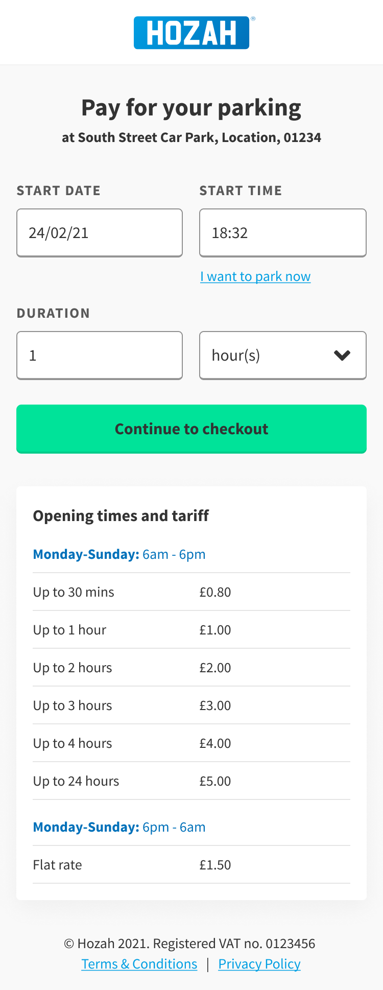This screenshot has height=990, width=383.
Task: Click the 'Up to 3 hours' row
Action: (x=192, y=705)
